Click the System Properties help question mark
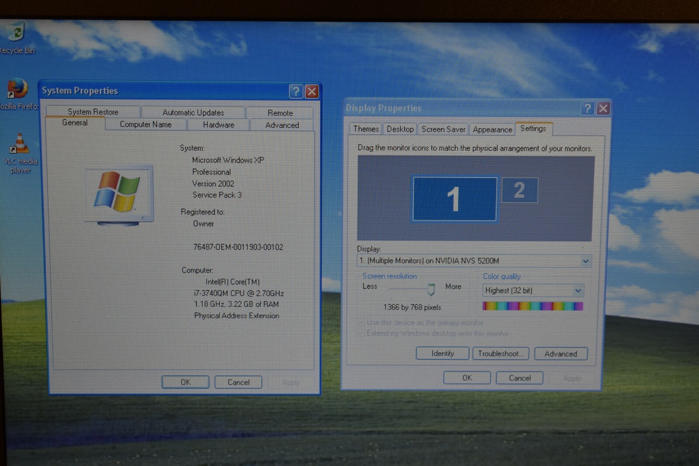699x466 pixels. 296,91
